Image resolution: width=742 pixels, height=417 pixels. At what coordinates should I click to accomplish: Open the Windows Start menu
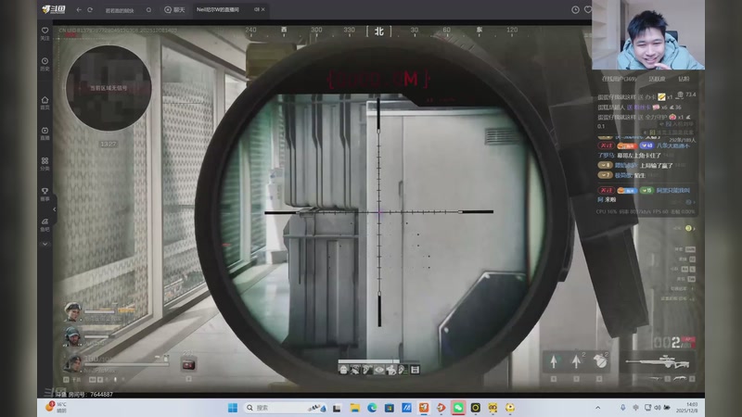point(233,408)
